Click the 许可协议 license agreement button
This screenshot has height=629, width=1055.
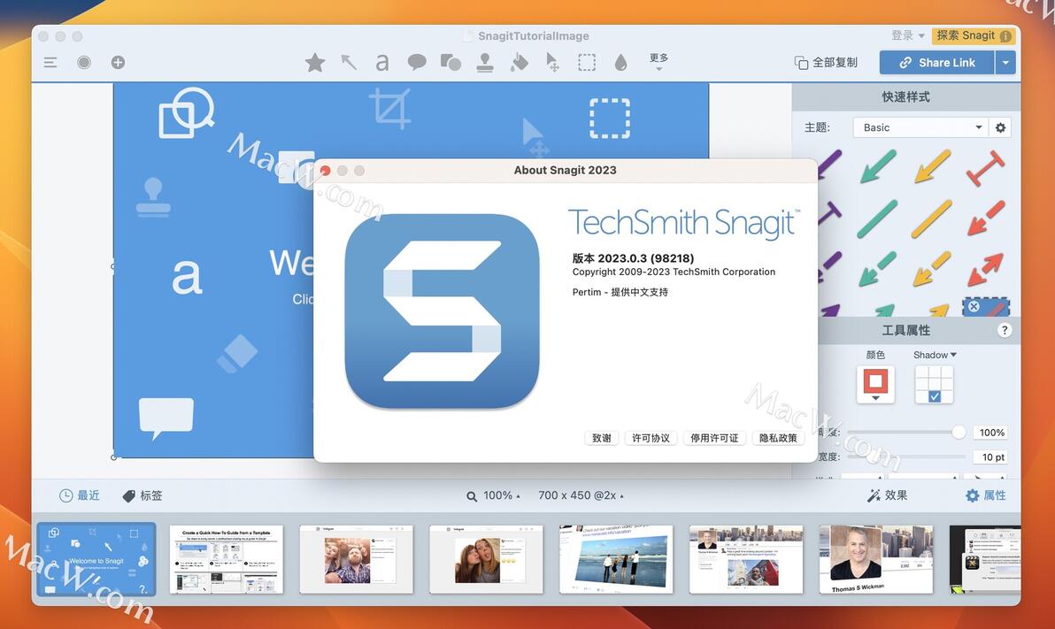651,438
